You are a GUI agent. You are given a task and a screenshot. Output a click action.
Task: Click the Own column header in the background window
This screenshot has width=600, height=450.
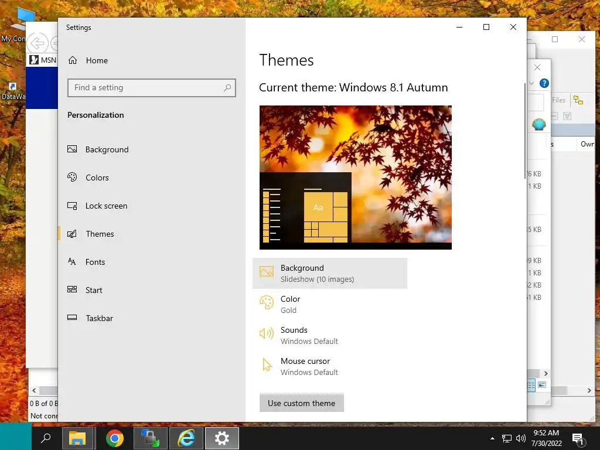pos(587,144)
